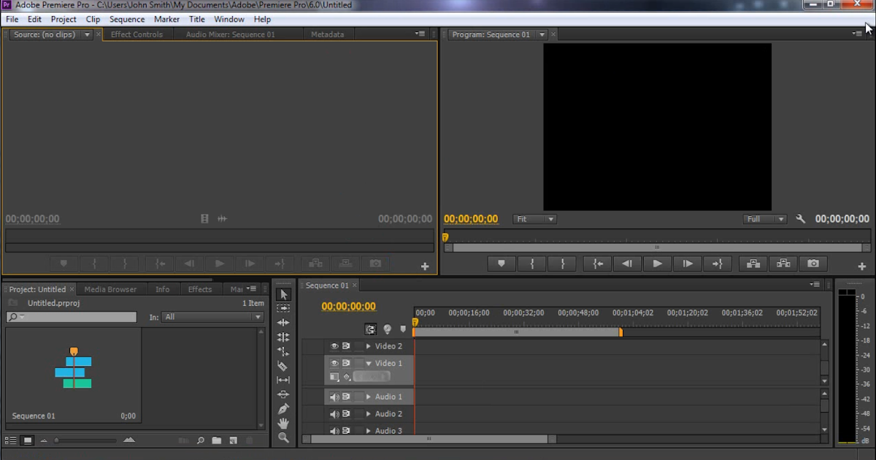Switch to the Media Browser tab
This screenshot has height=460, width=876.
tap(110, 289)
